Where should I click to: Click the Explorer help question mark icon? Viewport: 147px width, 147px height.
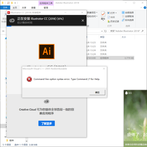(145, 8)
